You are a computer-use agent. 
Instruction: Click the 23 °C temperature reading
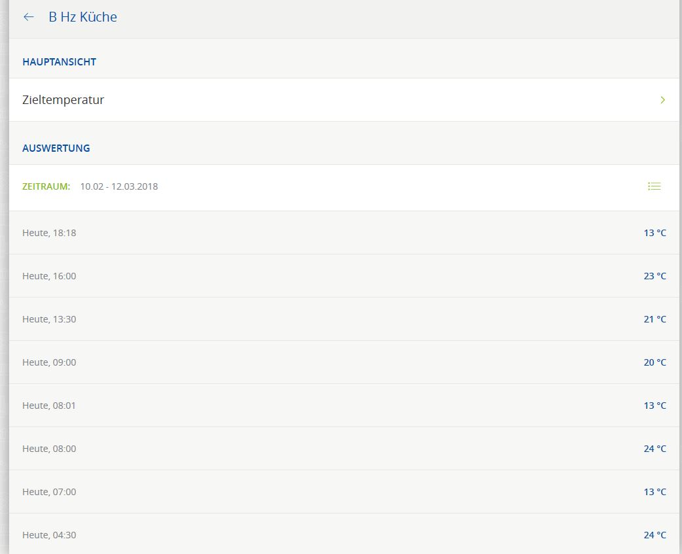[x=655, y=276]
